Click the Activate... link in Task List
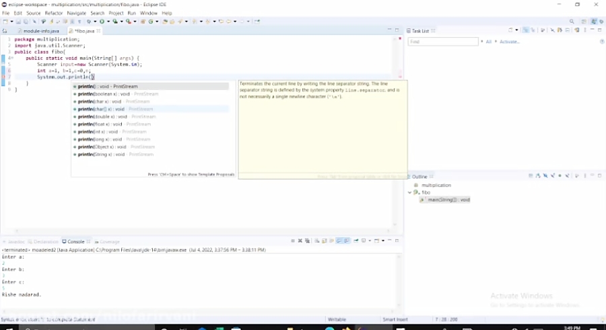The image size is (606, 330). coord(509,42)
